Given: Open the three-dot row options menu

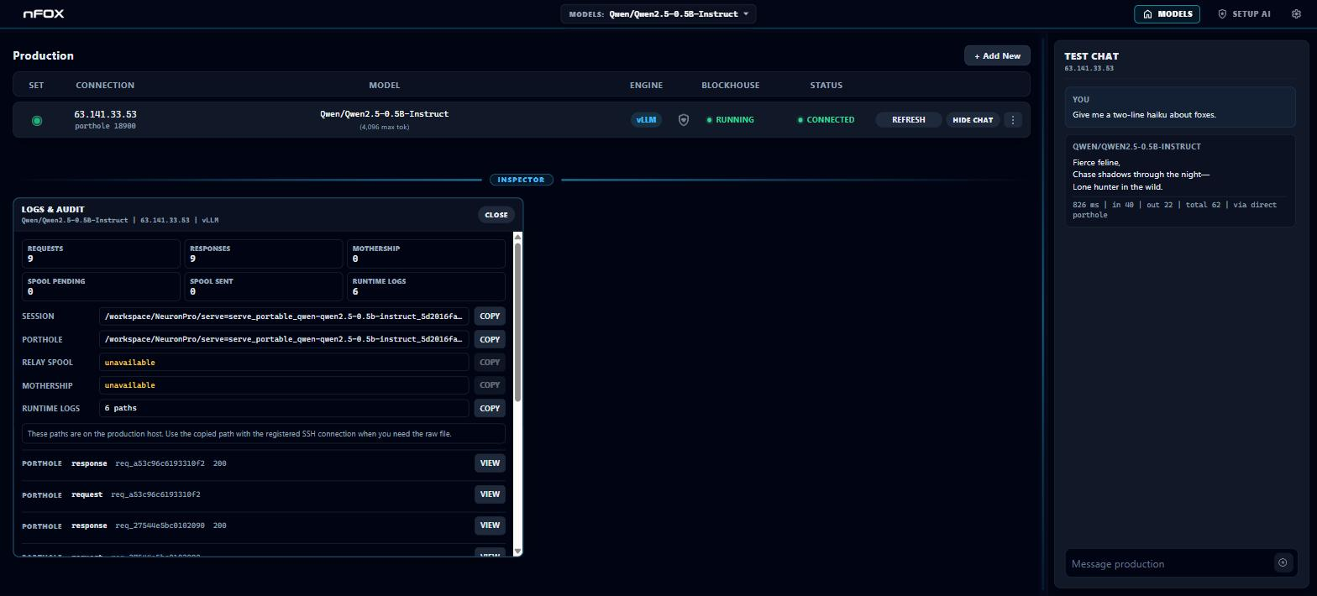Looking at the screenshot, I should 1013,120.
